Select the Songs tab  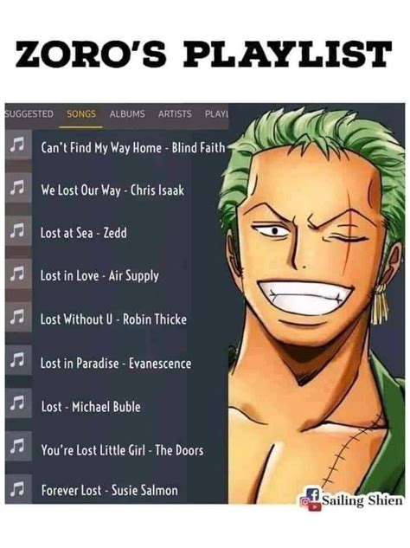click(x=81, y=114)
